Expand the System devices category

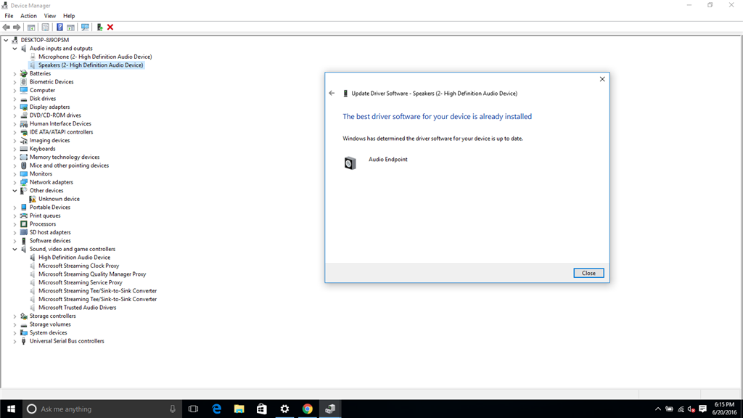click(15, 332)
